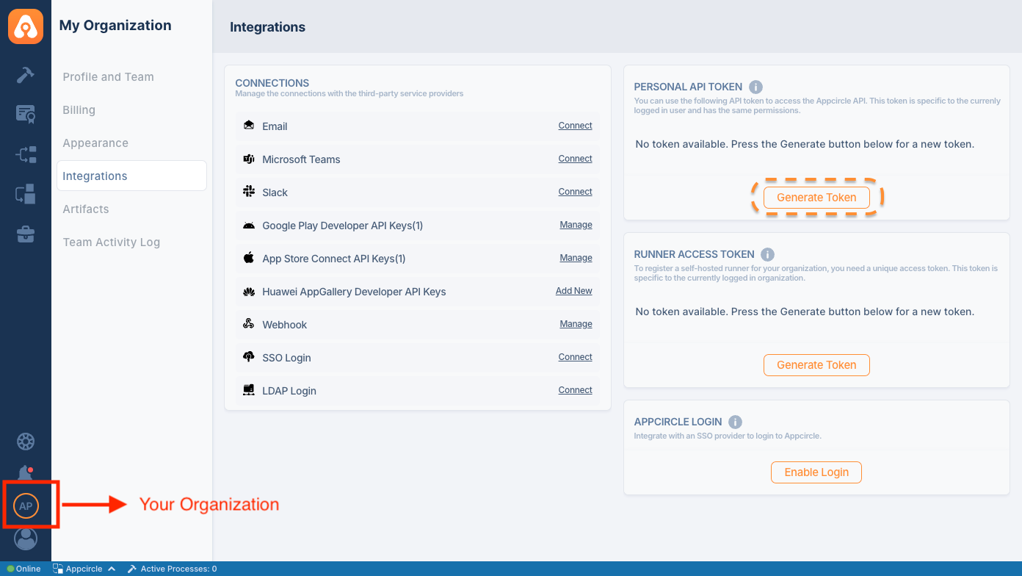Image resolution: width=1022 pixels, height=576 pixels.
Task: Open the AP organization avatar
Action: [26, 506]
